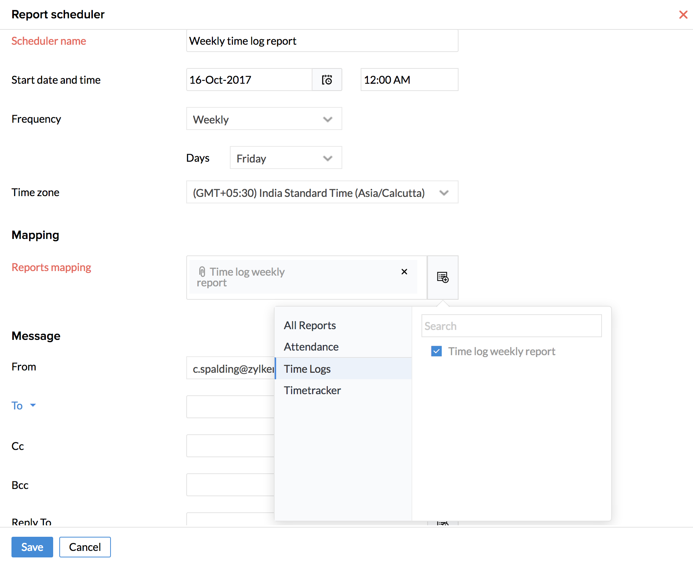The image size is (693, 562).
Task: Remove the Time log weekly report attachment
Action: click(404, 272)
